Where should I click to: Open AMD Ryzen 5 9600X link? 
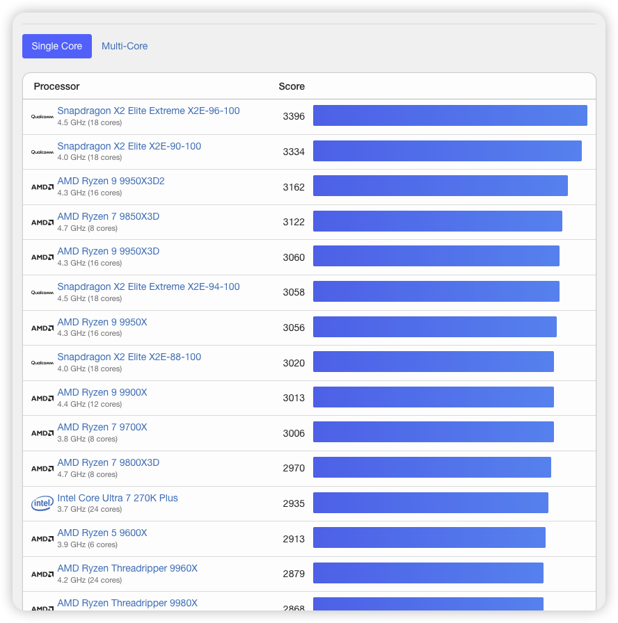click(x=102, y=533)
